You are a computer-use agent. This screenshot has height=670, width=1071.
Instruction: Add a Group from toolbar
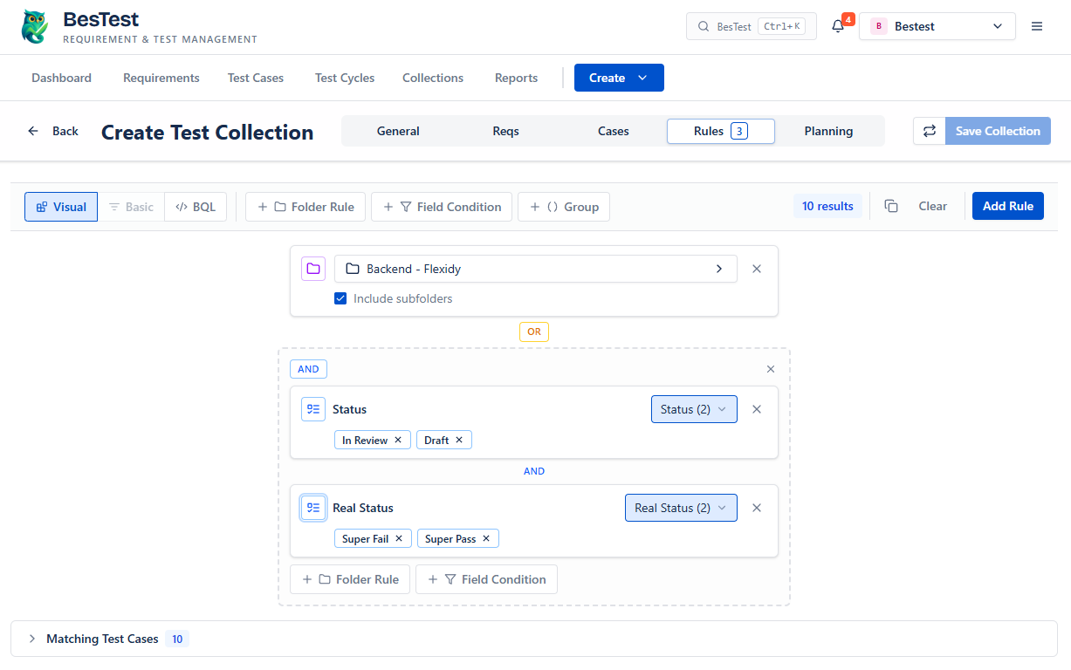tap(564, 207)
